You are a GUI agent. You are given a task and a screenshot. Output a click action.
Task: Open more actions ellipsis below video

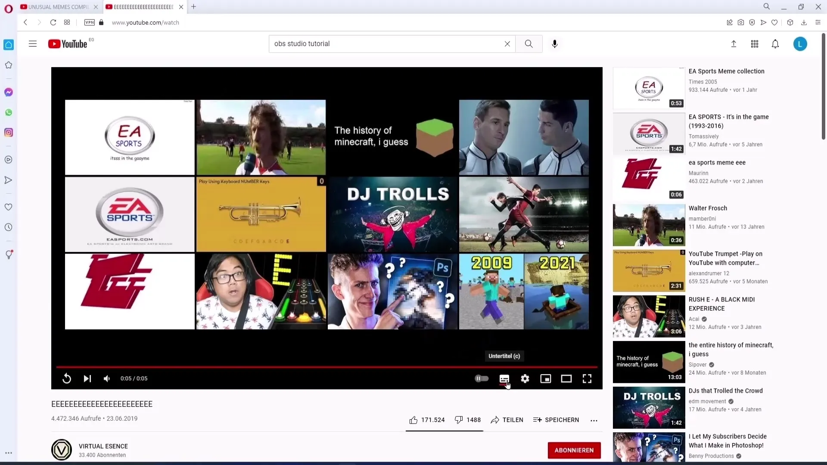point(594,420)
